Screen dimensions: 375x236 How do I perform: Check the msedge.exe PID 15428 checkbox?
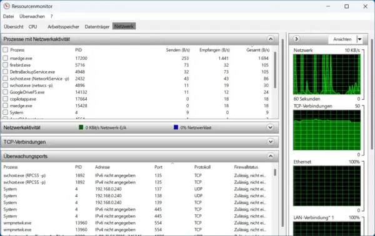tap(5, 106)
